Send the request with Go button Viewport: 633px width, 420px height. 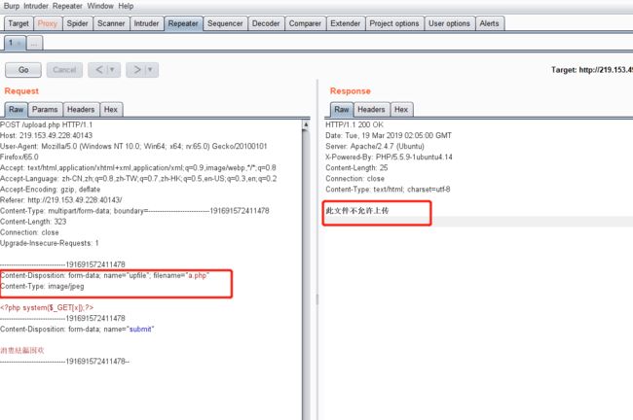[23, 70]
